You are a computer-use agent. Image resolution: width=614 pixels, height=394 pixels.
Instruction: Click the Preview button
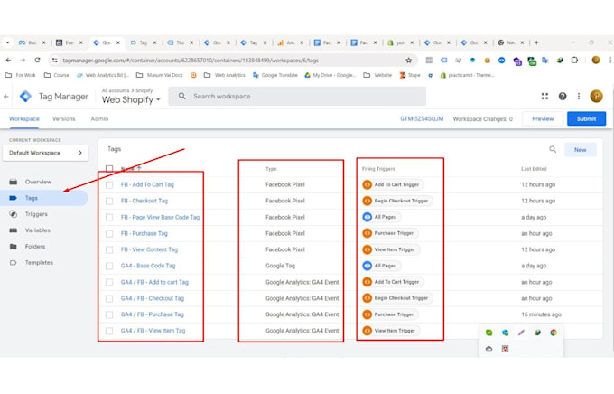543,118
